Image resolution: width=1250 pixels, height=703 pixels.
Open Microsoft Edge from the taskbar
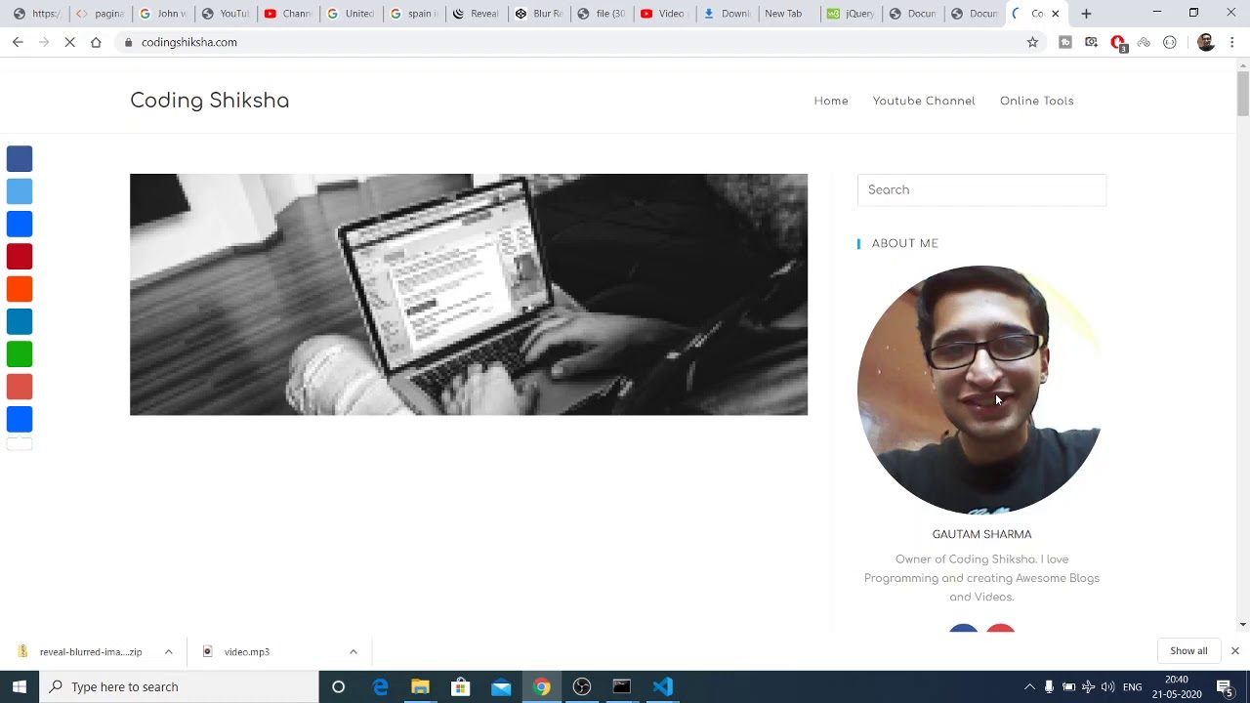click(x=380, y=686)
